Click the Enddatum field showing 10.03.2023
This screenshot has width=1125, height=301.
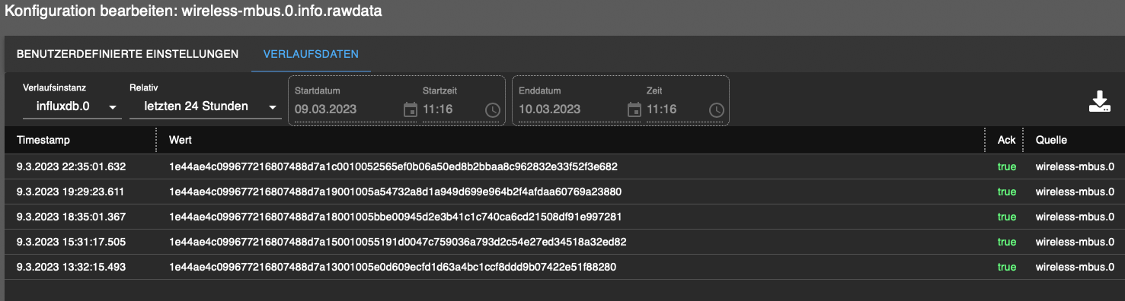[x=571, y=109]
